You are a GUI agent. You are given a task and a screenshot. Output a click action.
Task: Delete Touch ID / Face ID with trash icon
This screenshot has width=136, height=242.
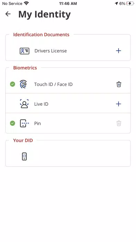119,84
